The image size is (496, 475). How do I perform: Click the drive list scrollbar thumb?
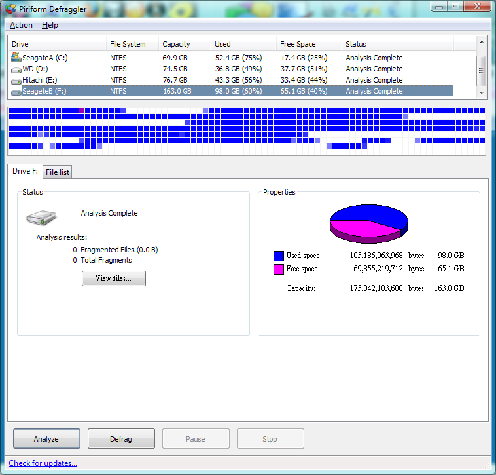[482, 71]
